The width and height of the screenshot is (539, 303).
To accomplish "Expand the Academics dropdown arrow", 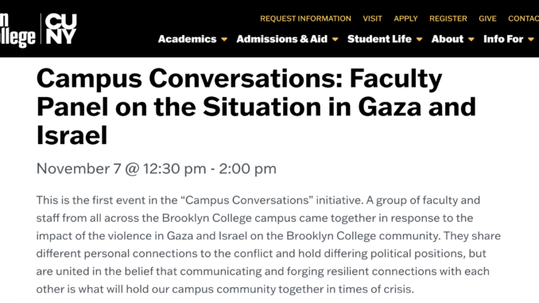I will 224,40.
